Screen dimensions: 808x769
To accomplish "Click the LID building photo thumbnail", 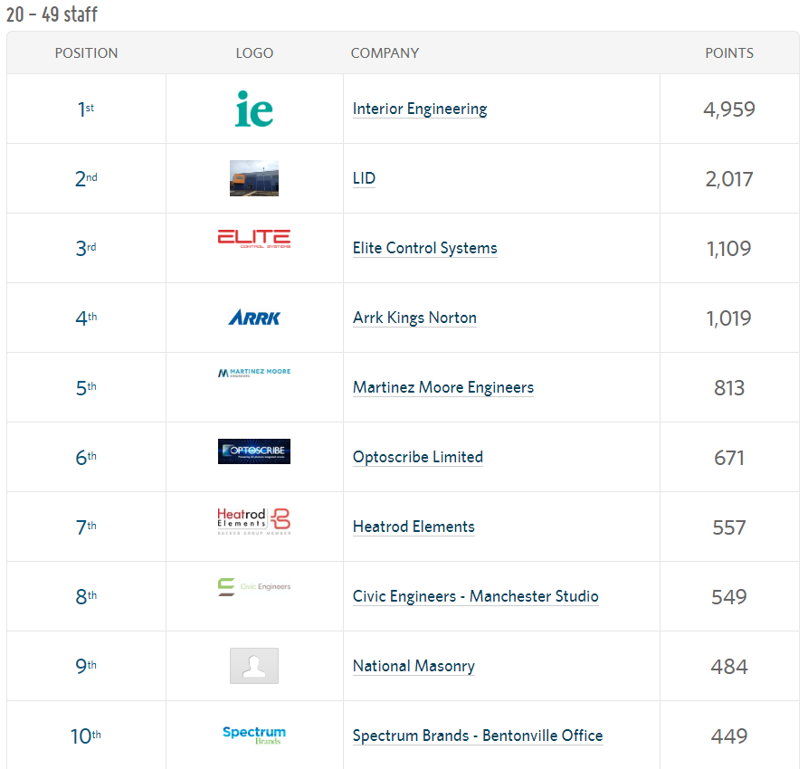I will [x=254, y=178].
